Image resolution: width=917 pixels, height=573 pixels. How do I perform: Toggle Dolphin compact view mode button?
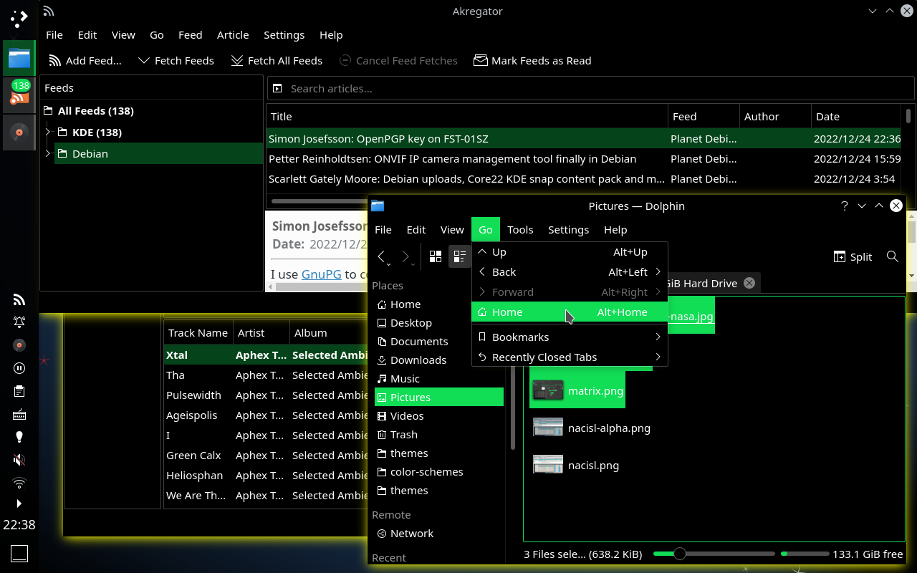(459, 256)
